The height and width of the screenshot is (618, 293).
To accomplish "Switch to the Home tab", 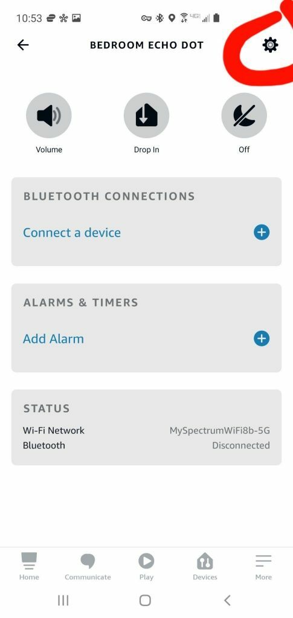I will (x=29, y=566).
